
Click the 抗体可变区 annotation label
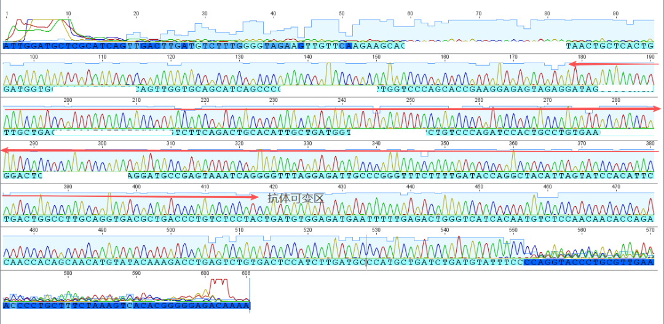point(296,197)
